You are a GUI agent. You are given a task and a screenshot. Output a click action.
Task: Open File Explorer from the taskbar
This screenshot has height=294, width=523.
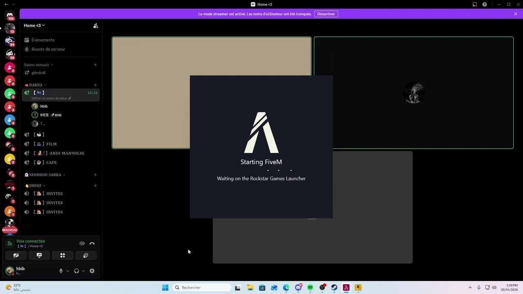click(250, 287)
